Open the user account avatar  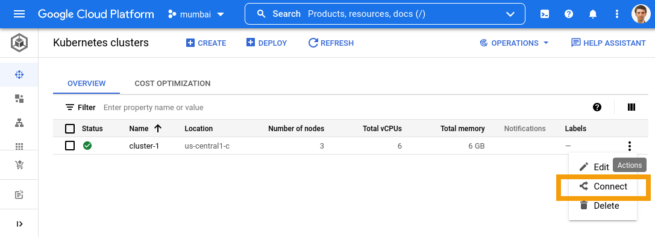641,14
